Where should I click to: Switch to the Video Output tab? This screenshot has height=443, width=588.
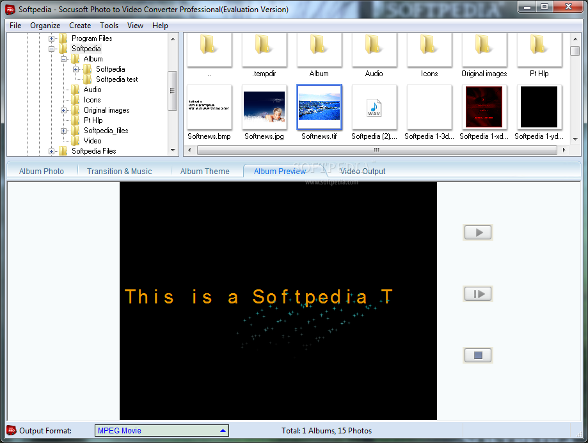pos(363,172)
